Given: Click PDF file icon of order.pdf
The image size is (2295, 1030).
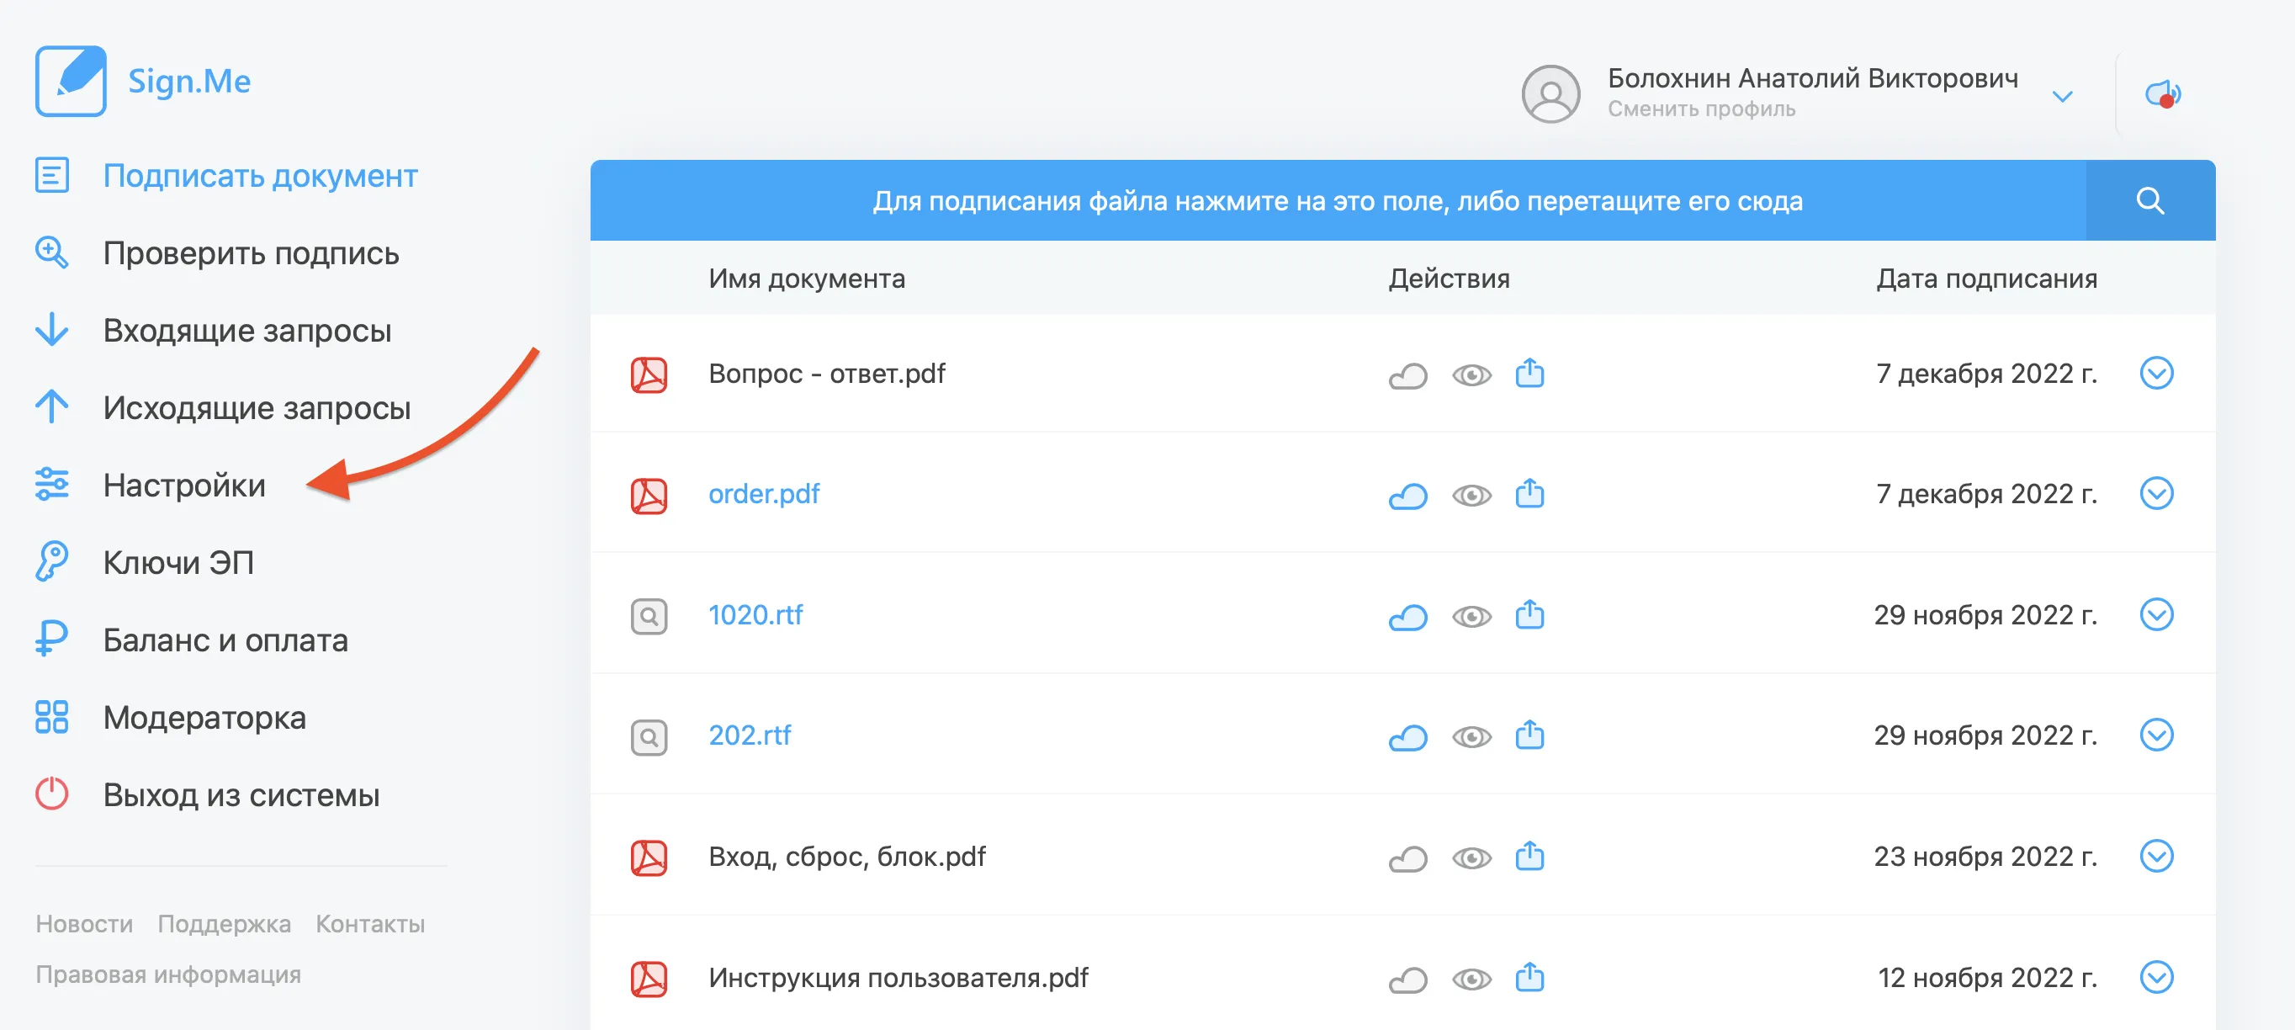Looking at the screenshot, I should (x=649, y=496).
